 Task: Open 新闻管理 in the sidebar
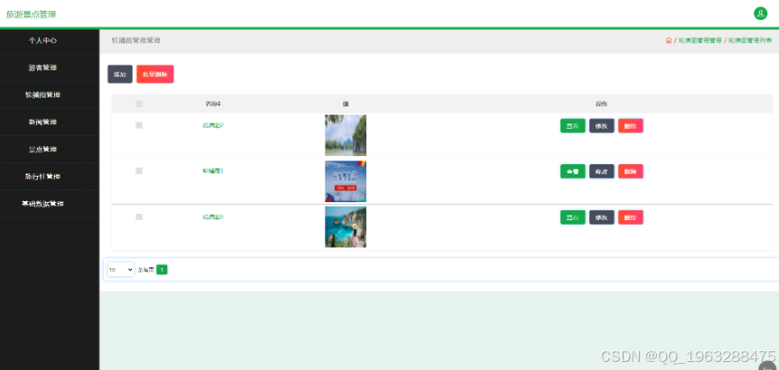click(42, 122)
